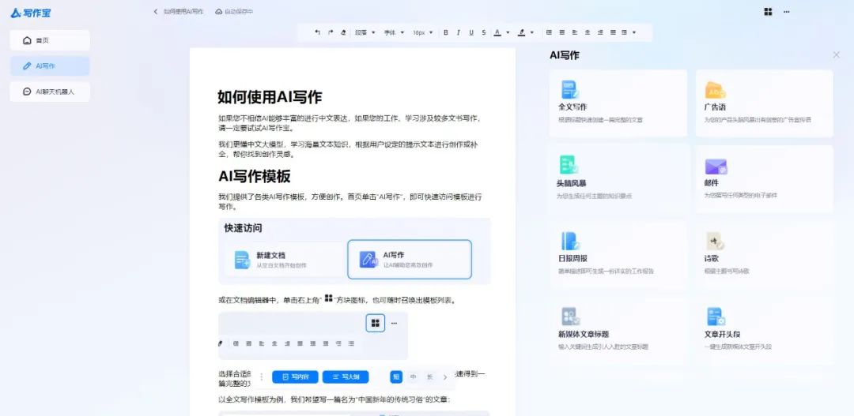
Task: Click the 如何使用AI写作 breadcrumb title at top
Action: coord(183,11)
